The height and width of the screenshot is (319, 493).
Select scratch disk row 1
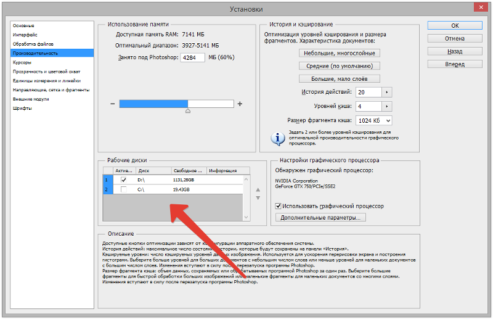[173, 180]
